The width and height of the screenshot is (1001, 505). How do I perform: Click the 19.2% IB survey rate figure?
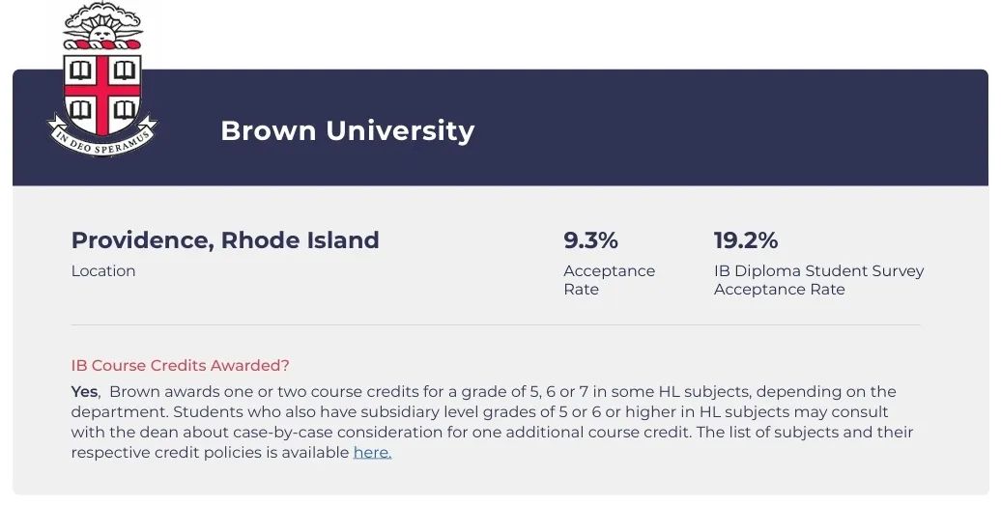[746, 240]
